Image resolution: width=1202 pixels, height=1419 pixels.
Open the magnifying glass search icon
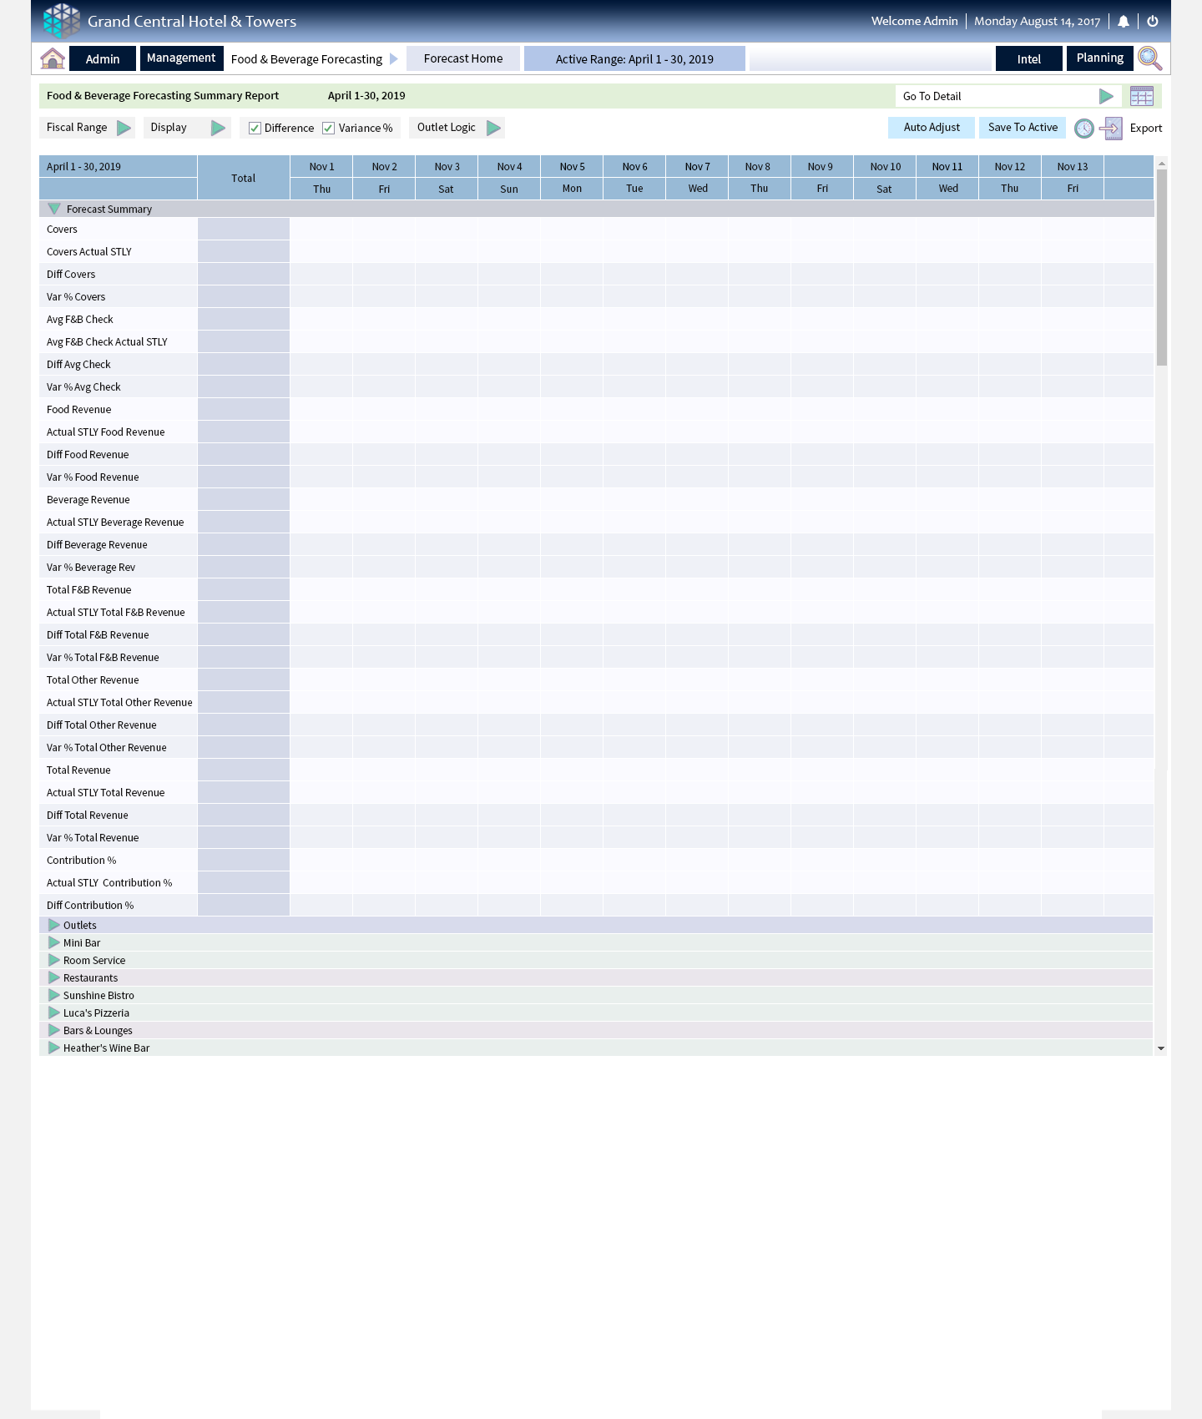pyautogui.click(x=1149, y=58)
